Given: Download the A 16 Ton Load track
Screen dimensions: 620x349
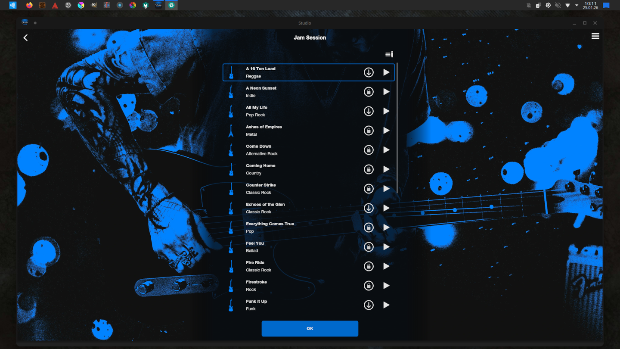Looking at the screenshot, I should coord(369,72).
